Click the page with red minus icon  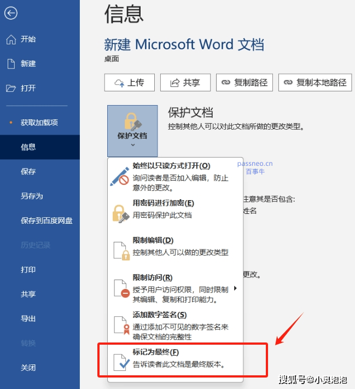(x=121, y=288)
